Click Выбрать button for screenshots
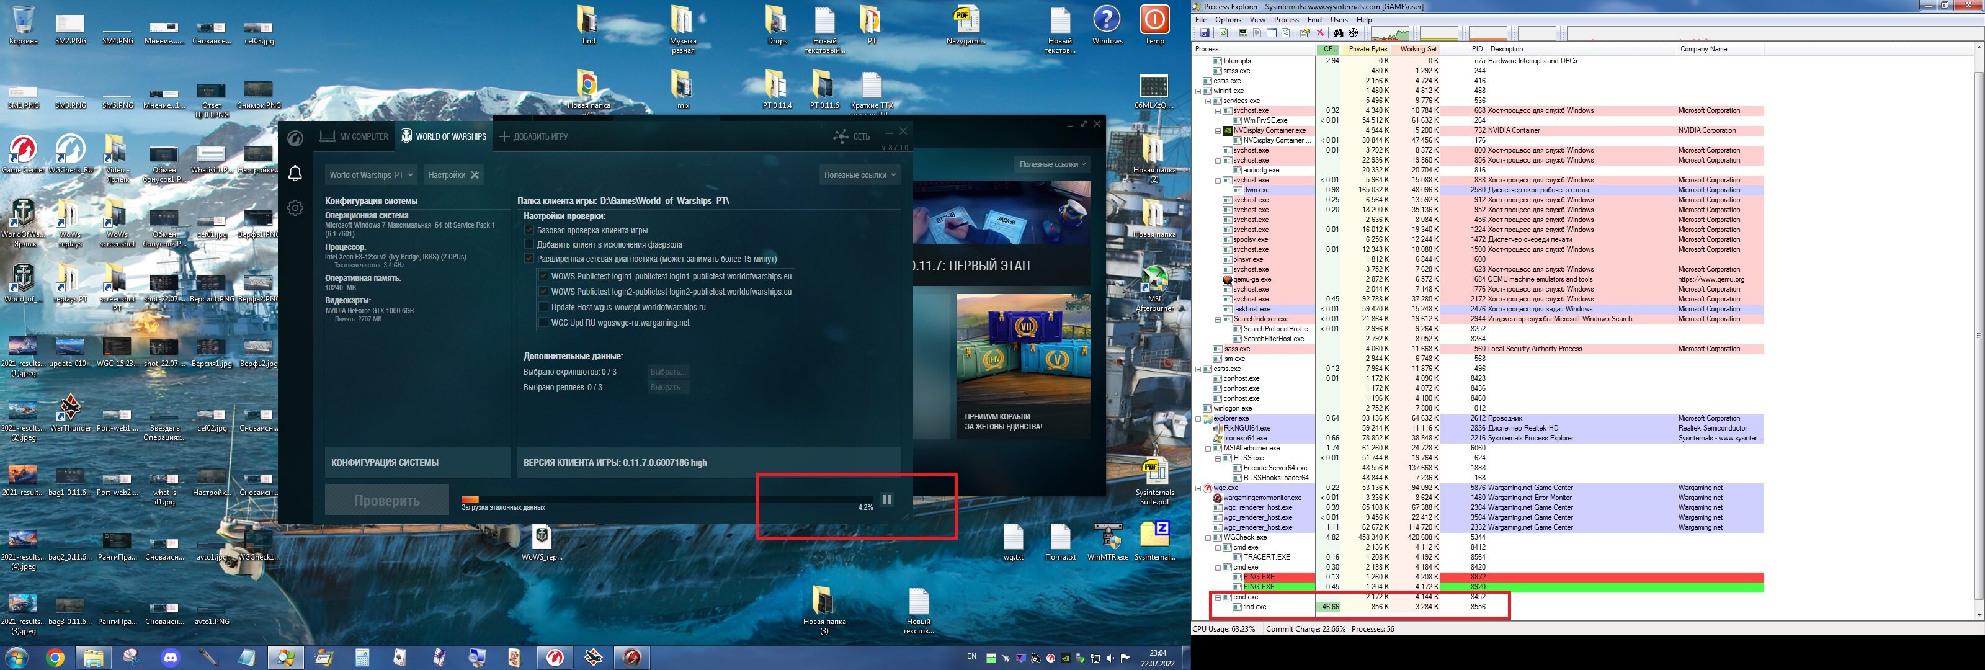This screenshot has width=1985, height=670. coord(667,372)
